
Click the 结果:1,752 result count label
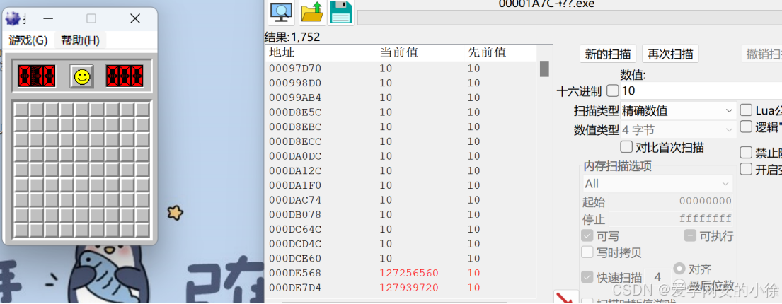pyautogui.click(x=292, y=37)
